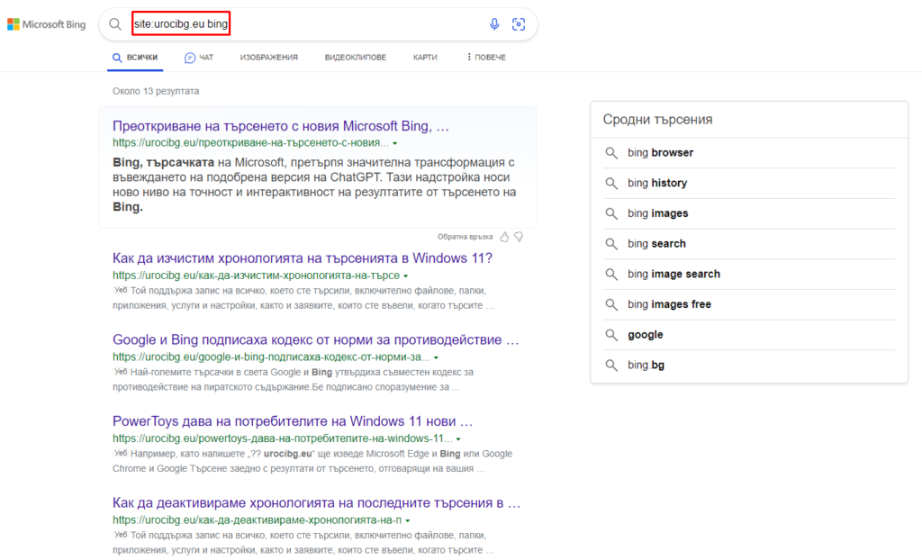Expand URL dropdown of Windows 11 хронологията result
The width and height of the screenshot is (922, 560).
tap(406, 275)
